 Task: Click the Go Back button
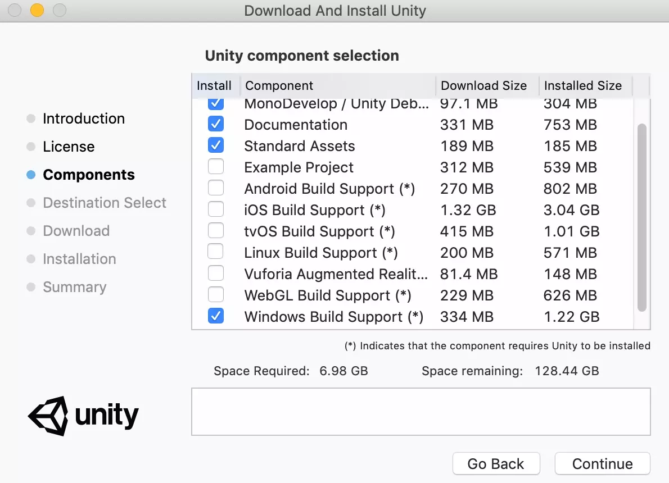pyautogui.click(x=496, y=464)
